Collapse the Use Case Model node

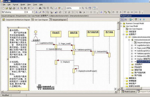tap(121, 26)
